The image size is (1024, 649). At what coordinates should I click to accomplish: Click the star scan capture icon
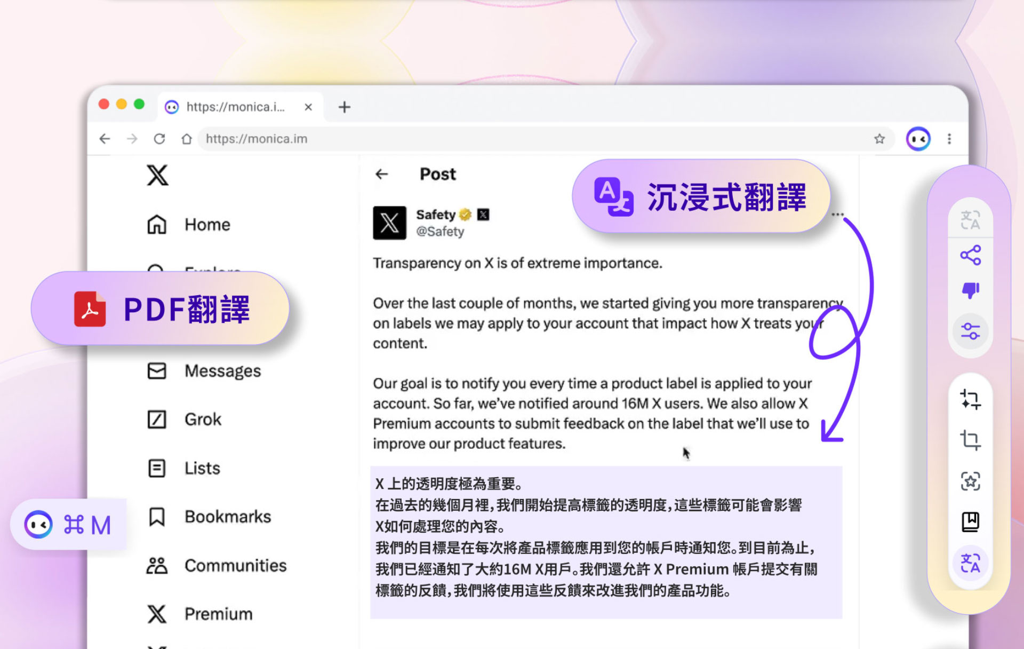pyautogui.click(x=970, y=481)
